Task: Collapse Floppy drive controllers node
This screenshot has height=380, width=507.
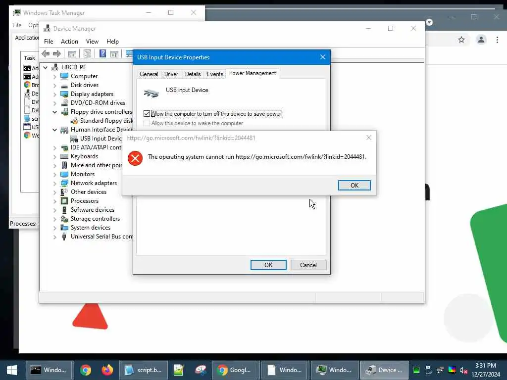Action: (x=54, y=112)
